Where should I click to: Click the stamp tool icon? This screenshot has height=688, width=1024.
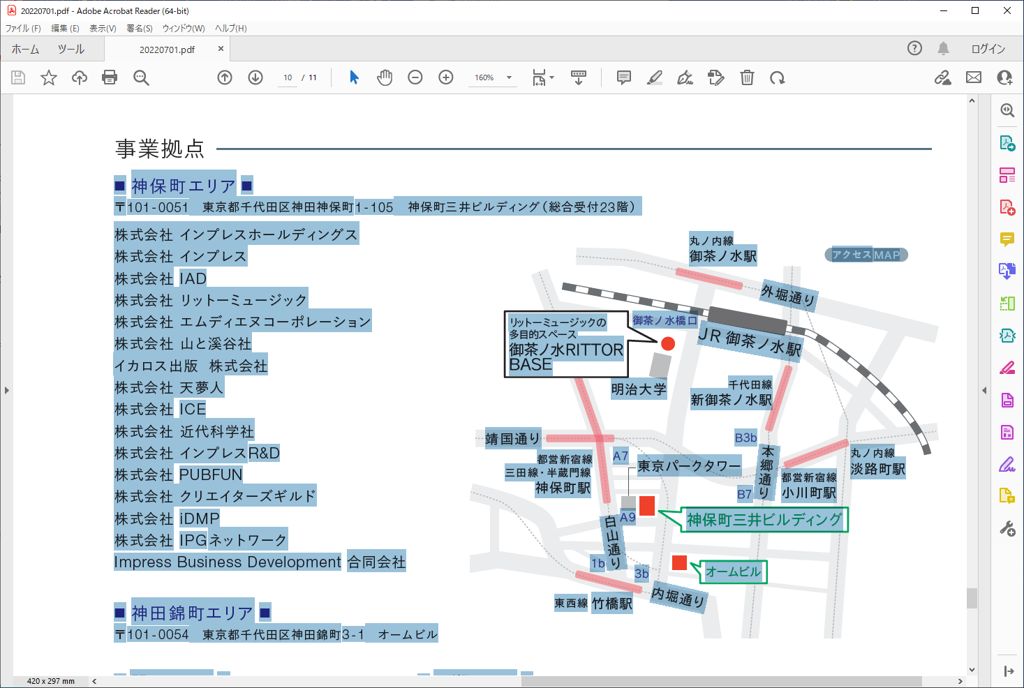pos(716,77)
